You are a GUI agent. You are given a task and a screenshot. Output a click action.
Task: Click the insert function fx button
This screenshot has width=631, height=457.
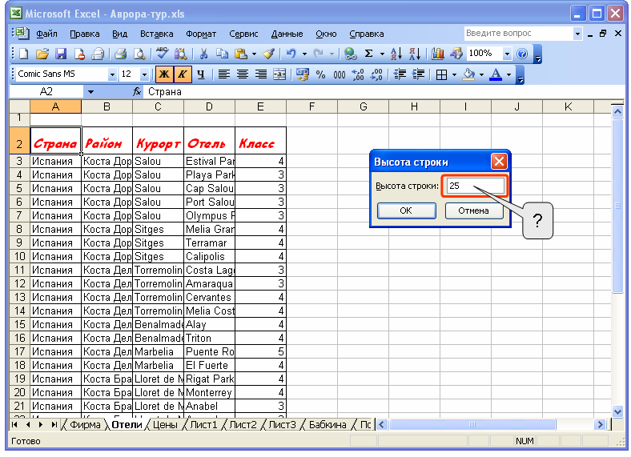tap(137, 92)
